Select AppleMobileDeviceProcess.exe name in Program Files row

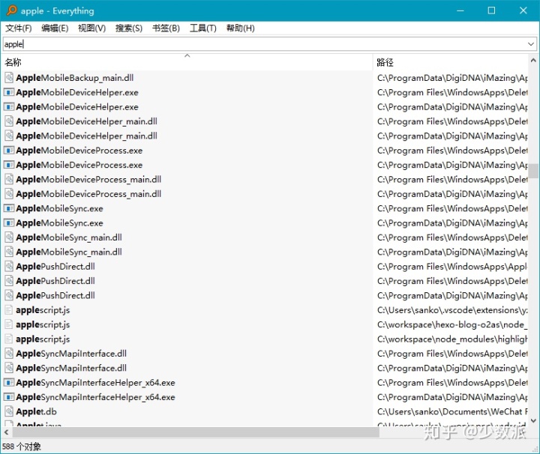point(79,151)
